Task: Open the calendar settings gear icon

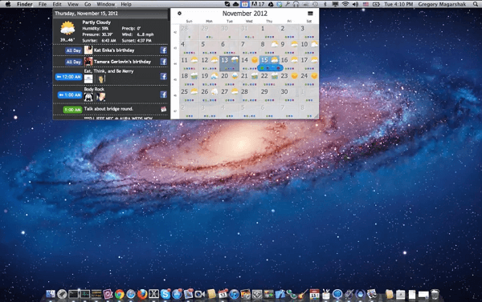Action: [x=179, y=13]
